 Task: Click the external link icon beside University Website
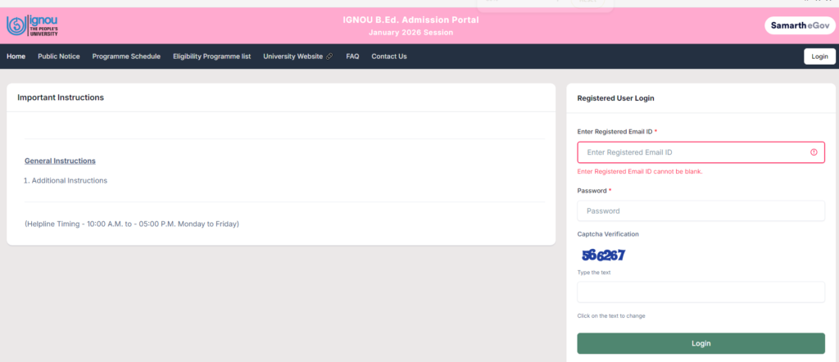coord(329,57)
